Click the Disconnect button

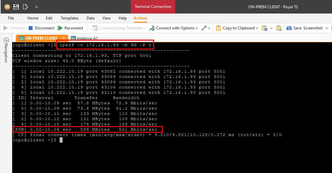(x=41, y=28)
